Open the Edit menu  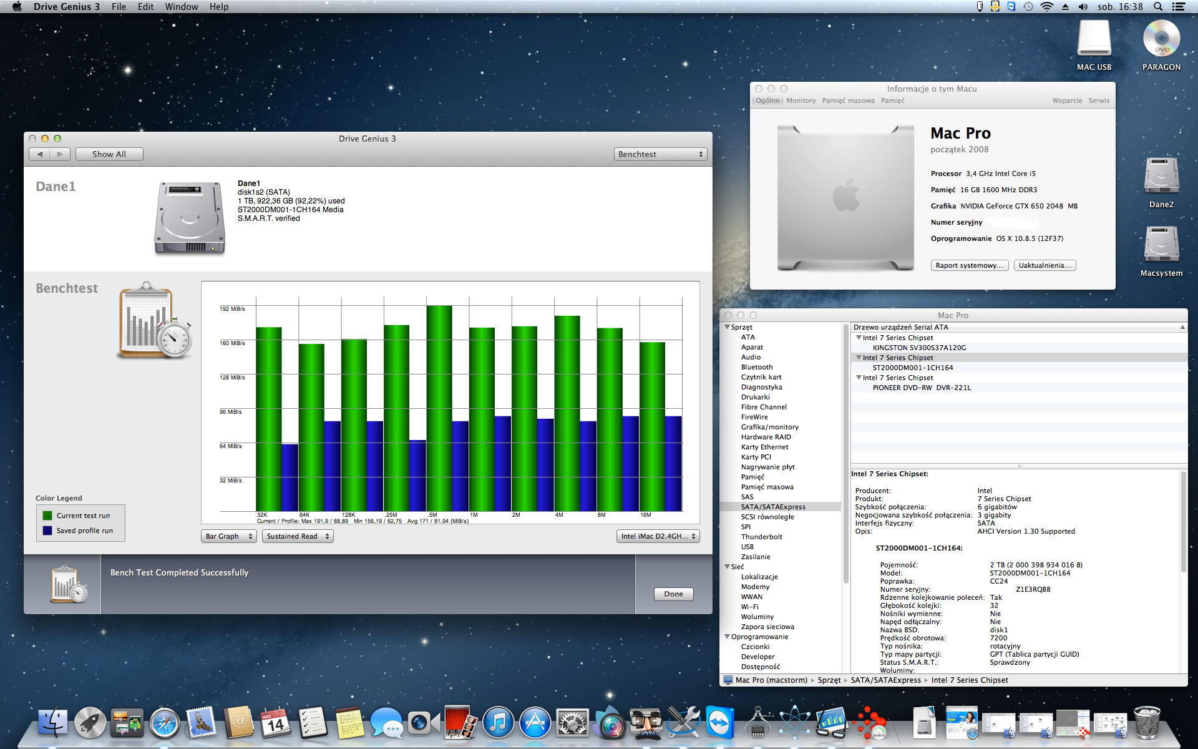pos(145,7)
